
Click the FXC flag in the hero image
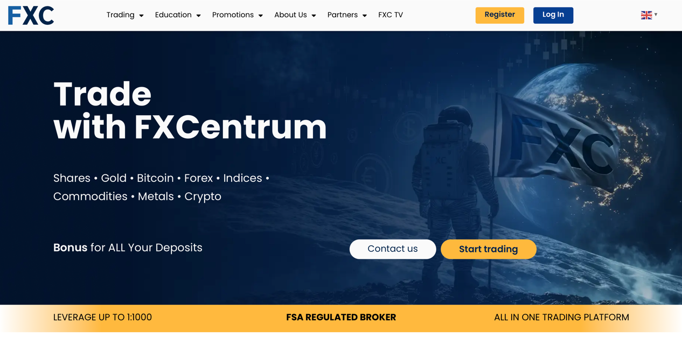[x=555, y=141]
